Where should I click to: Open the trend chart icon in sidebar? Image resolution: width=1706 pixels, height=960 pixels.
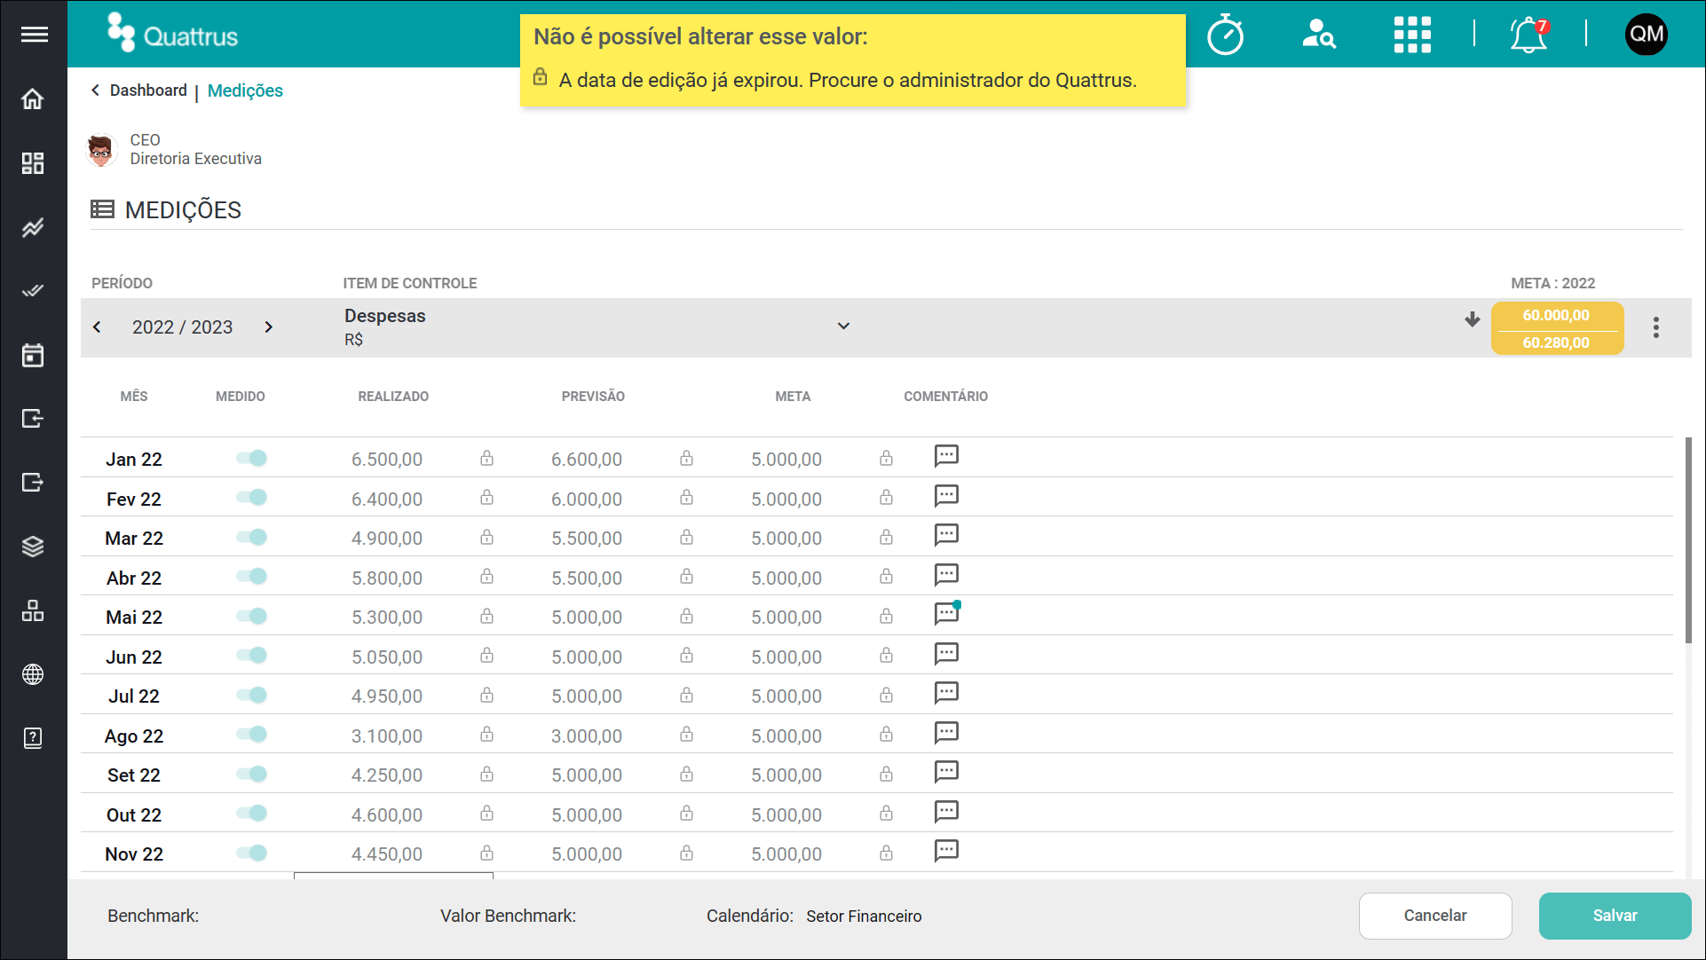coord(33,227)
